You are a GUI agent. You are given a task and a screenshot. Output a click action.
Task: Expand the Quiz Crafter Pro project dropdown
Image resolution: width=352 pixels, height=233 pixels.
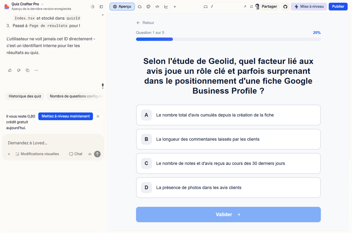pyautogui.click(x=42, y=4)
